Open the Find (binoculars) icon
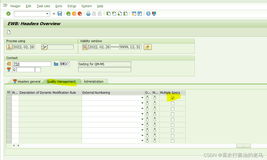 (x=94, y=14)
